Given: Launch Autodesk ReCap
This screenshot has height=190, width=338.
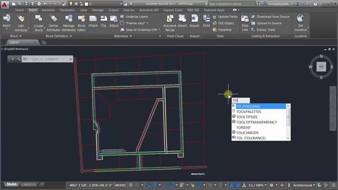Looking at the screenshot, I should point(170,23).
